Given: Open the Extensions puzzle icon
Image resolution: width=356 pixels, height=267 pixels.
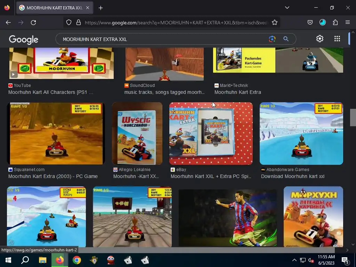Looking at the screenshot, I should click(335, 22).
